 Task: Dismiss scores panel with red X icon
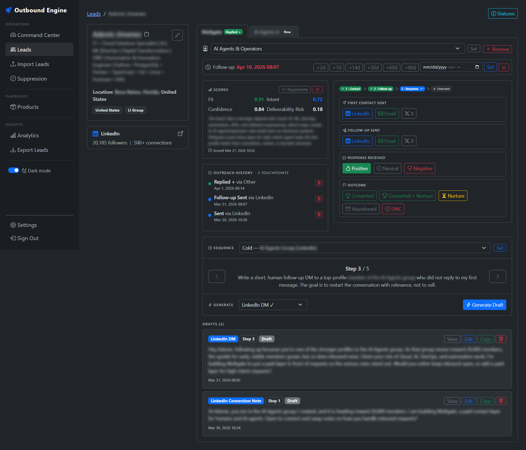point(318,89)
